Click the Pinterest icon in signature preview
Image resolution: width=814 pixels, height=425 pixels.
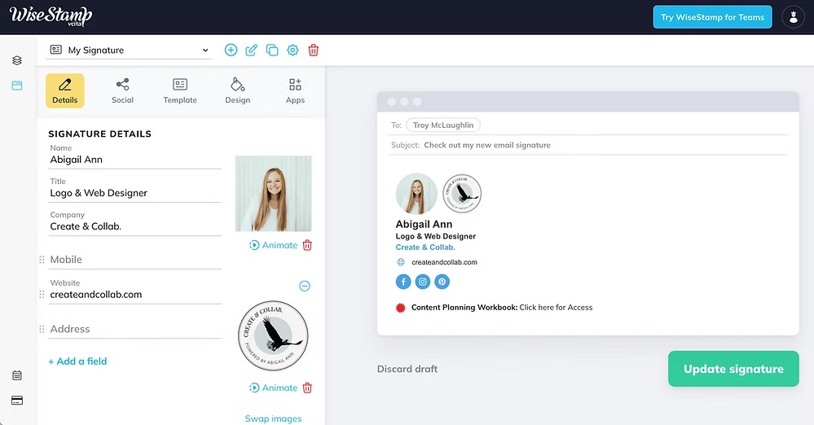[442, 282]
